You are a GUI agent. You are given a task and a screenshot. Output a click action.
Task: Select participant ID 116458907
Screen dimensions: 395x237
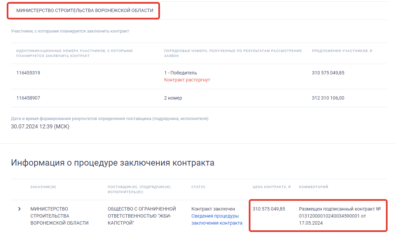pyautogui.click(x=28, y=98)
